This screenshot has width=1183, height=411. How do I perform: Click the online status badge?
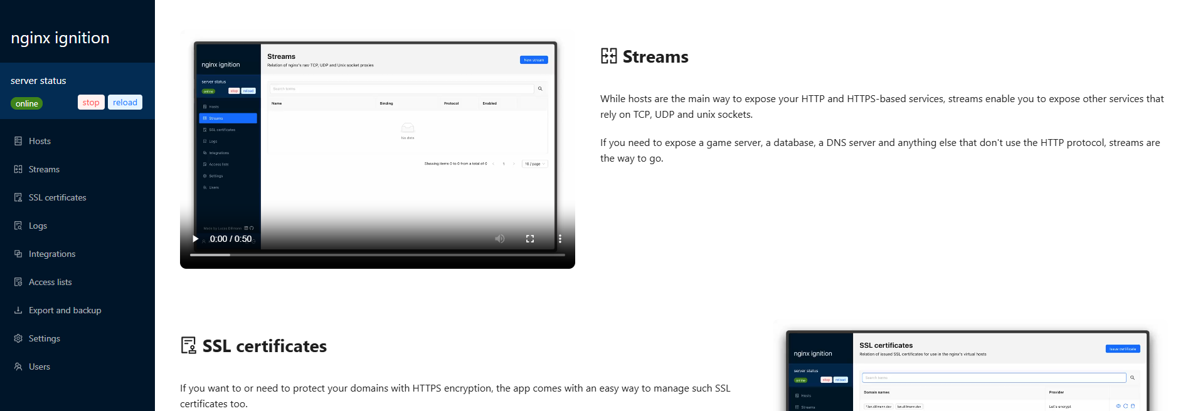pyautogui.click(x=27, y=103)
